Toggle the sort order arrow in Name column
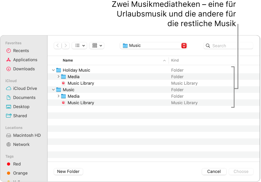261x182 pixels. pyautogui.click(x=164, y=61)
